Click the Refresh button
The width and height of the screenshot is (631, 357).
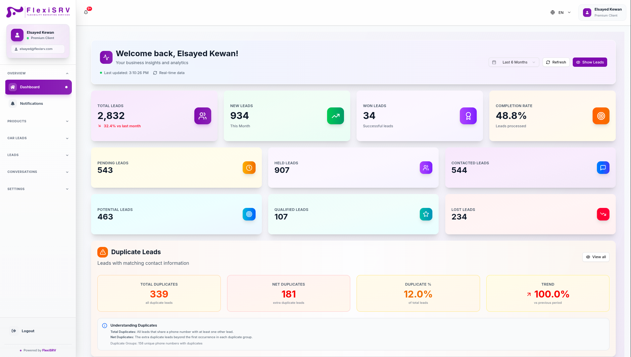[556, 62]
